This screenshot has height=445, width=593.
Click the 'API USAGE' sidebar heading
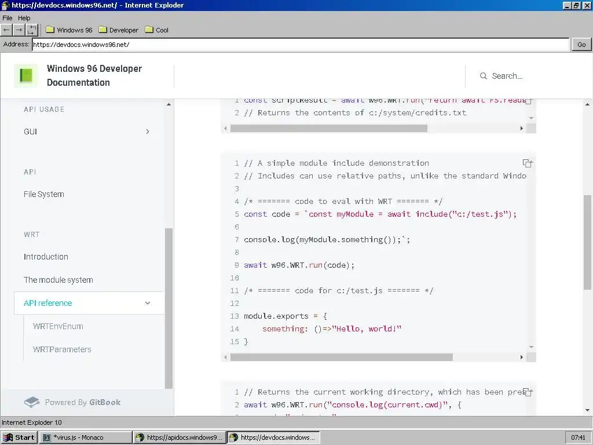pos(44,110)
